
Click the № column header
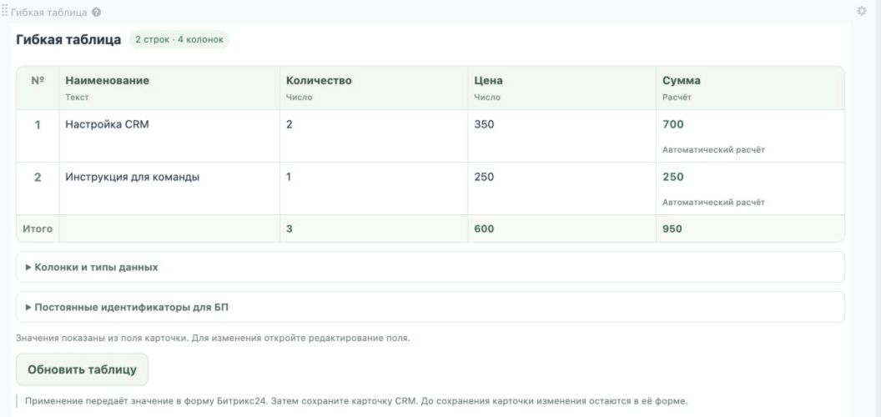pyautogui.click(x=38, y=88)
